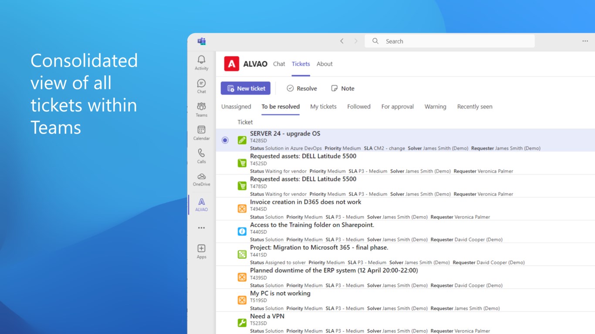Click SLA 'CM2 - change' value

[389, 148]
